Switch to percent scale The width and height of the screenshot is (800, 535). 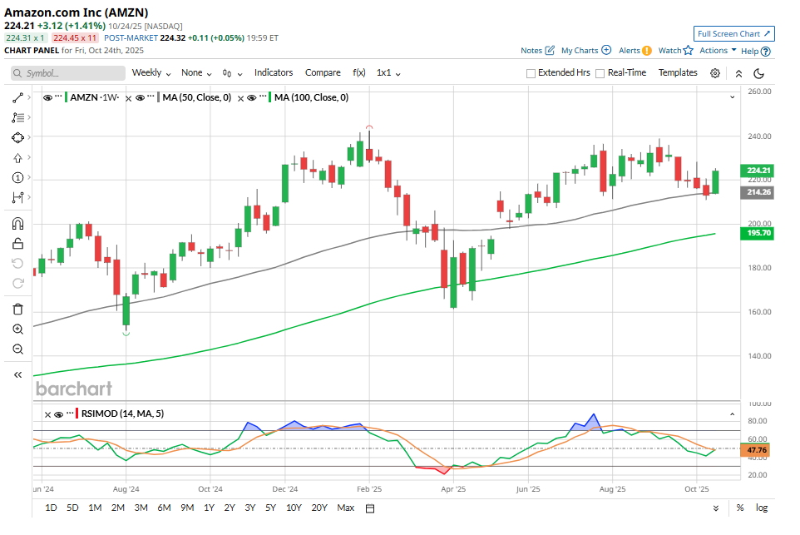(x=740, y=508)
